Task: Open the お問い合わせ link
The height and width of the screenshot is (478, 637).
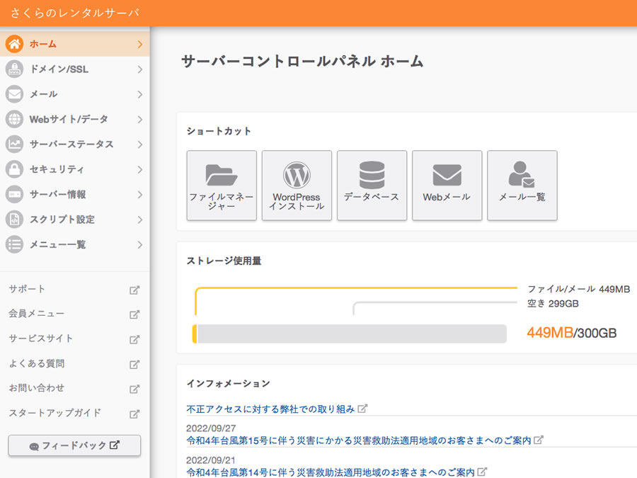Action: click(37, 388)
